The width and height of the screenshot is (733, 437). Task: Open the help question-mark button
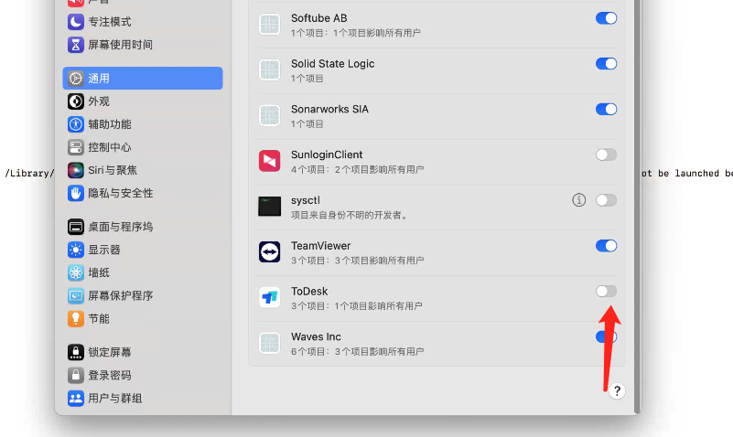(617, 390)
